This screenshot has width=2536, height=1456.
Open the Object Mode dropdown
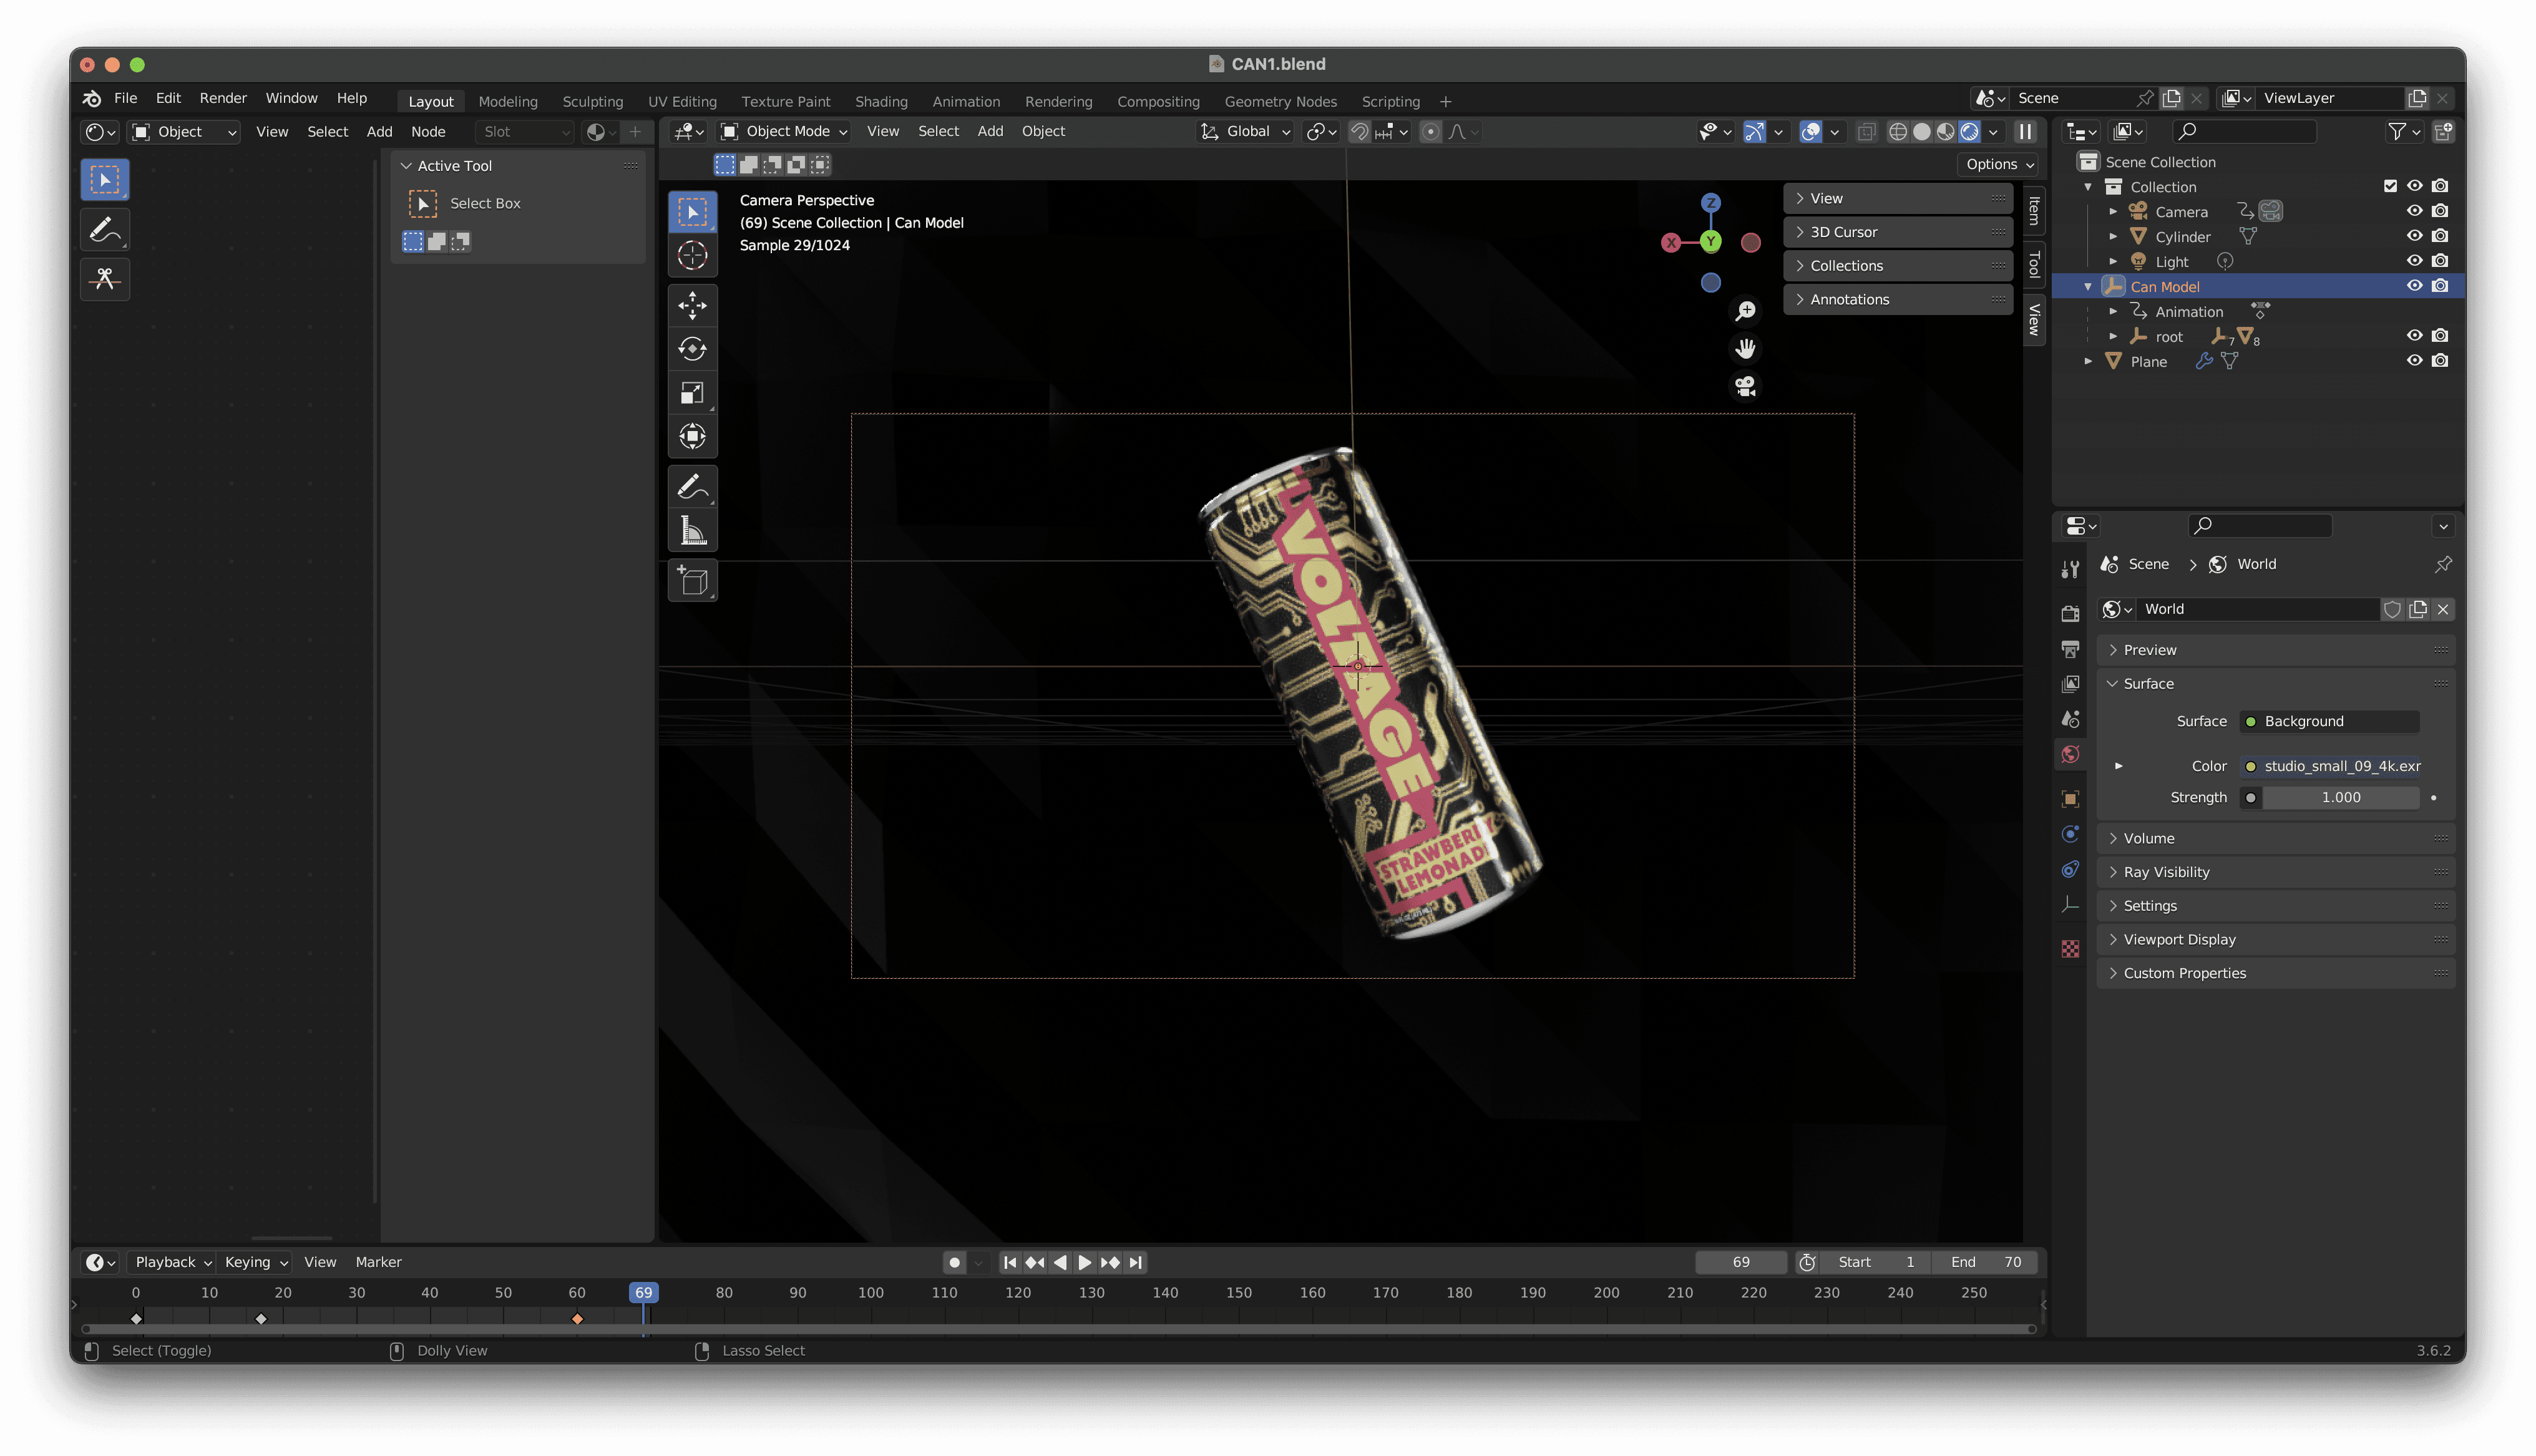coord(785,131)
